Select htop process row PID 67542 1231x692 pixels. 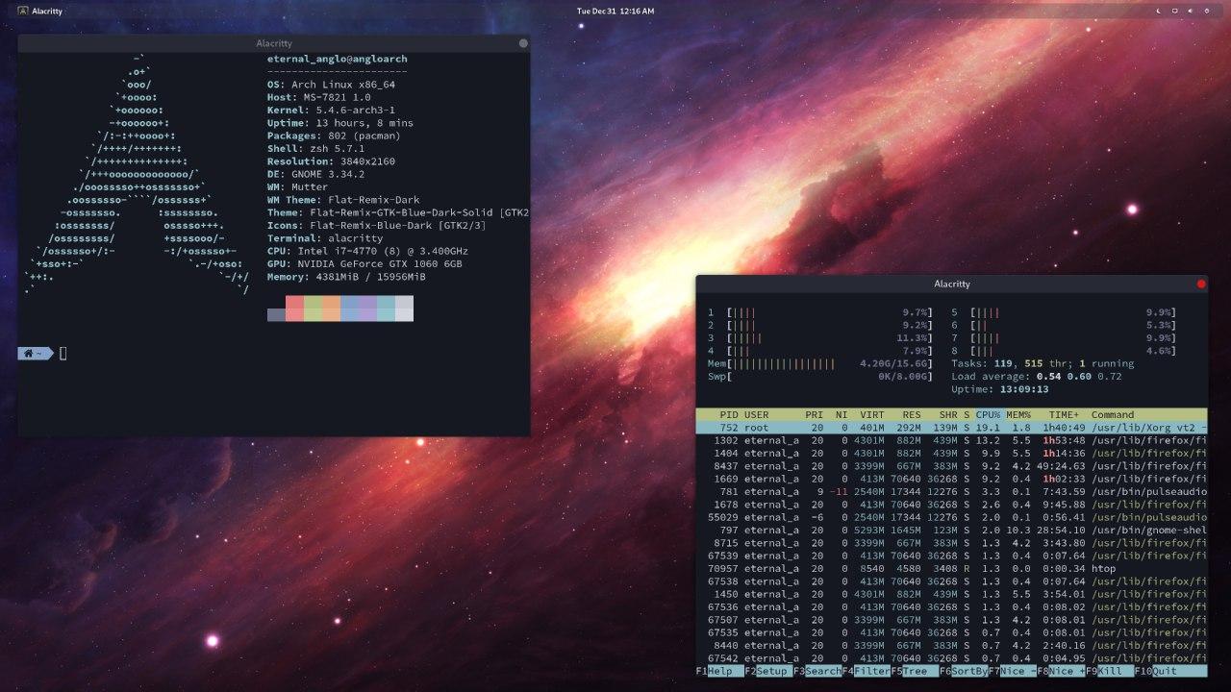[951, 658]
